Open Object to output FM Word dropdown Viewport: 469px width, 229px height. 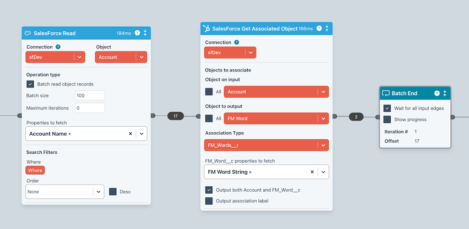pyautogui.click(x=276, y=118)
